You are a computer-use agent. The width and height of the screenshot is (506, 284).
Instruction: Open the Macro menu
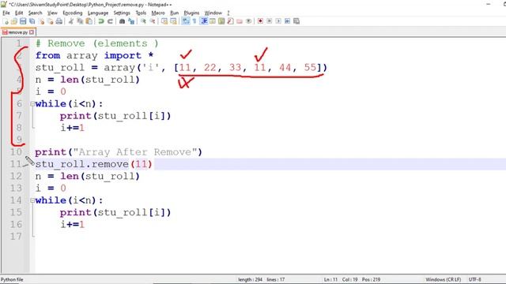[x=158, y=13]
